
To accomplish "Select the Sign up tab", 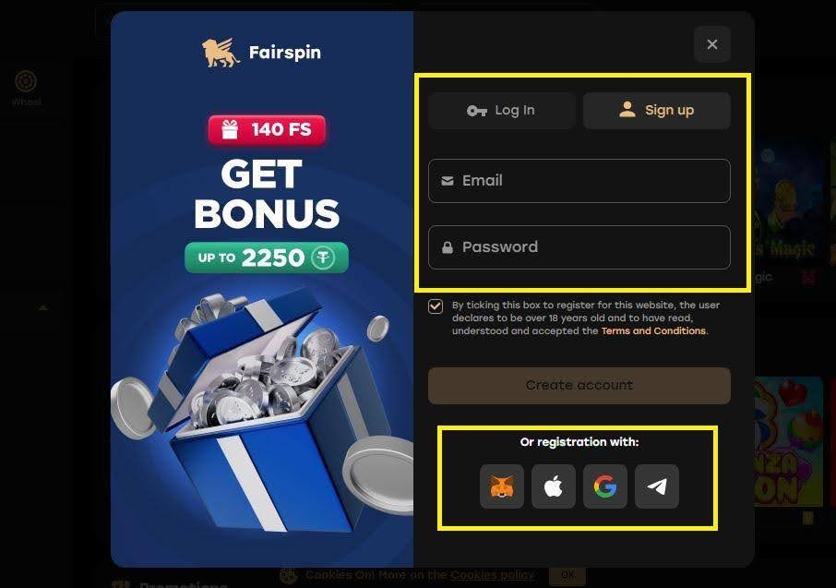I will (x=657, y=111).
